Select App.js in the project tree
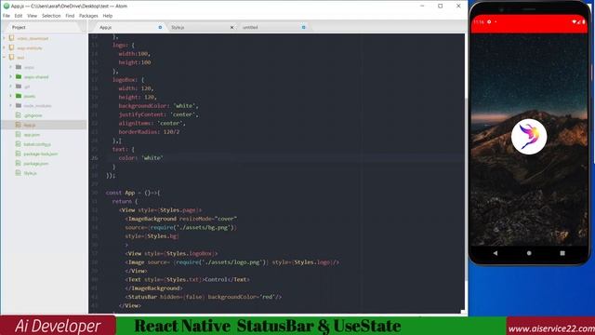Screen dimensions: 595x335 click(30, 125)
